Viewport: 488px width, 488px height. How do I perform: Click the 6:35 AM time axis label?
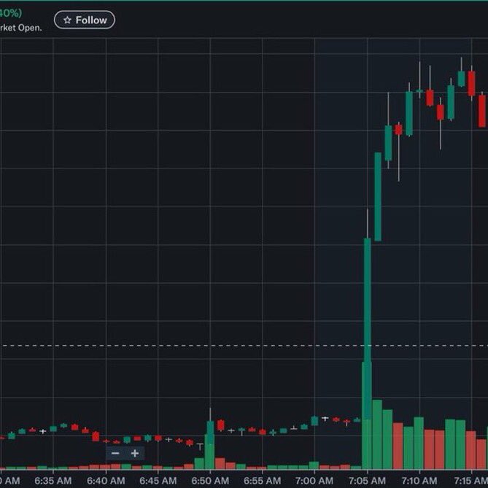click(x=53, y=481)
